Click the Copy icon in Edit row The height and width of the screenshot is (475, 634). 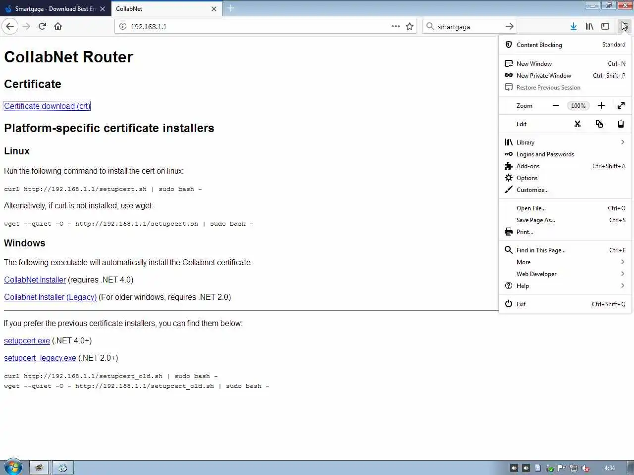tap(599, 124)
